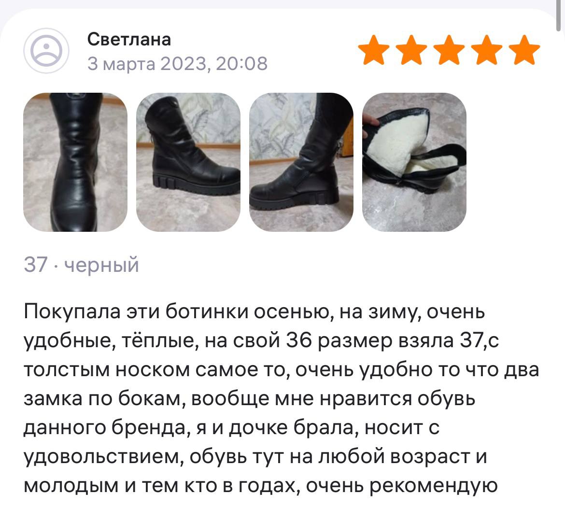Click the size 37 variant label
The image size is (565, 508).
(x=36, y=265)
